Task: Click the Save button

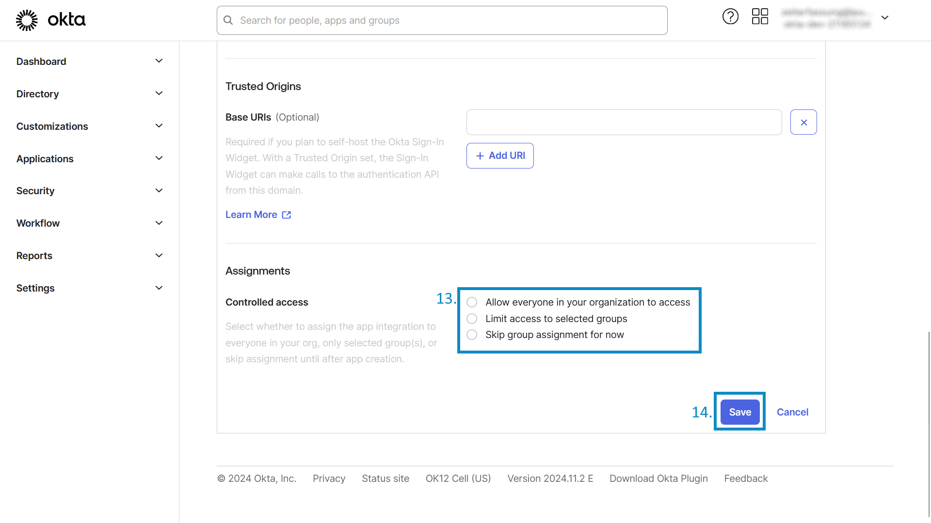Action: [740, 412]
